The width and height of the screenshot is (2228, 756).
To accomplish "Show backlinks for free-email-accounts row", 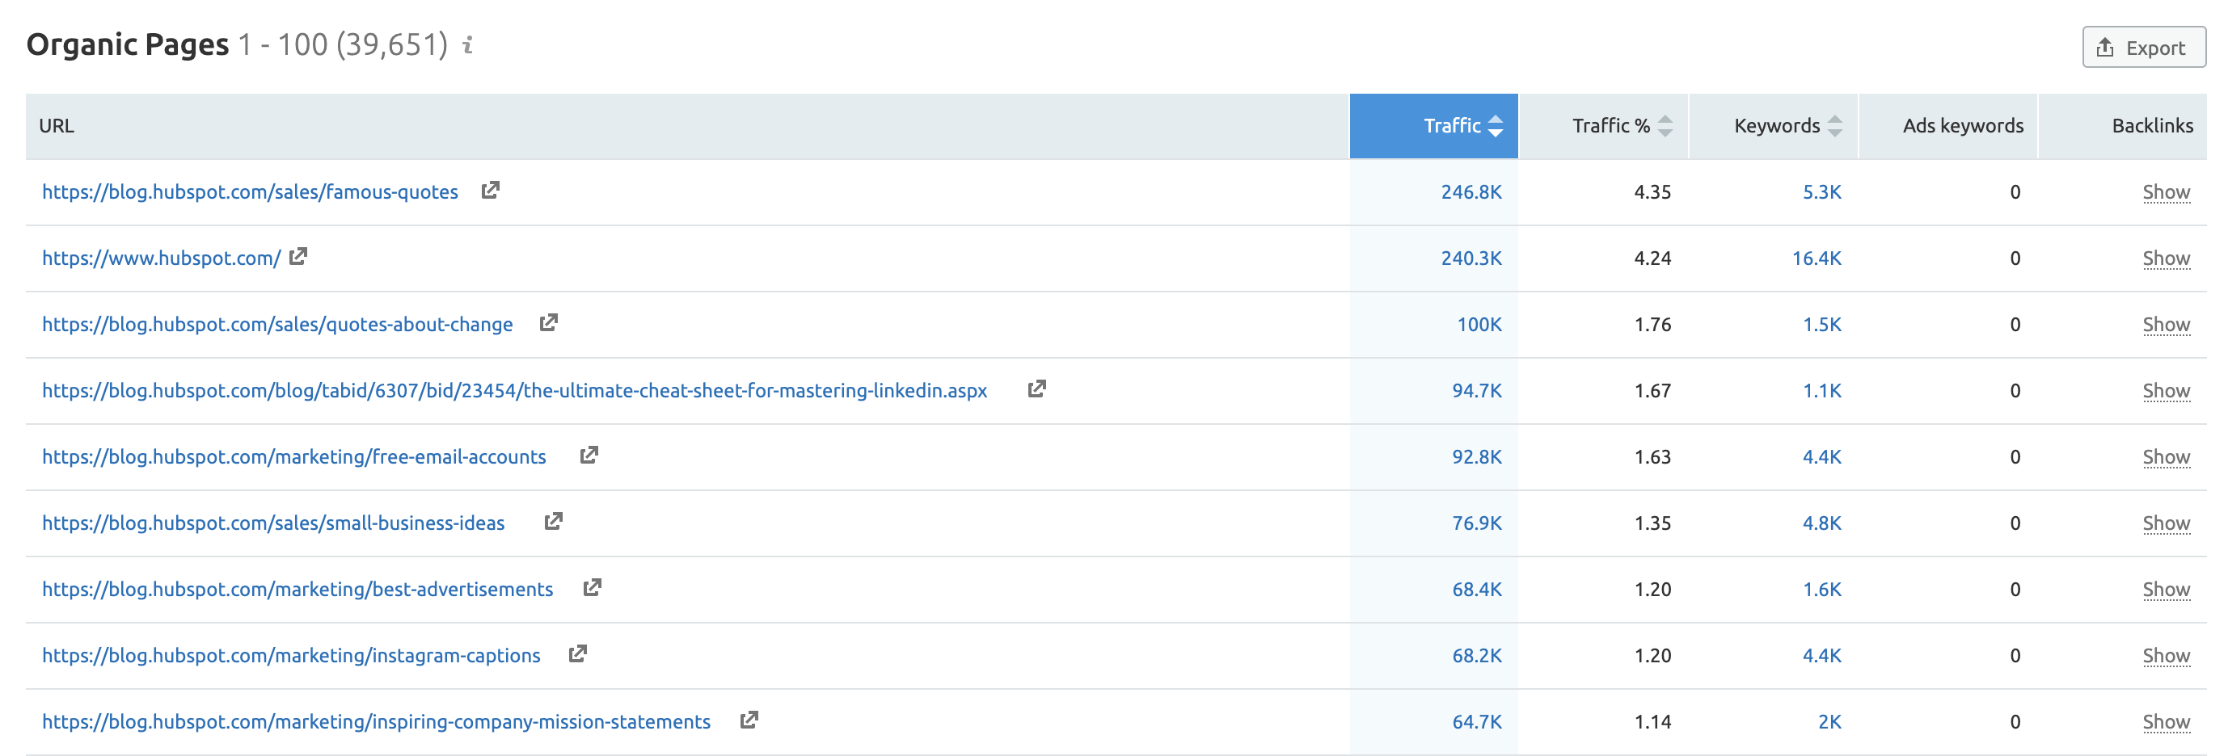I will click(x=2166, y=456).
